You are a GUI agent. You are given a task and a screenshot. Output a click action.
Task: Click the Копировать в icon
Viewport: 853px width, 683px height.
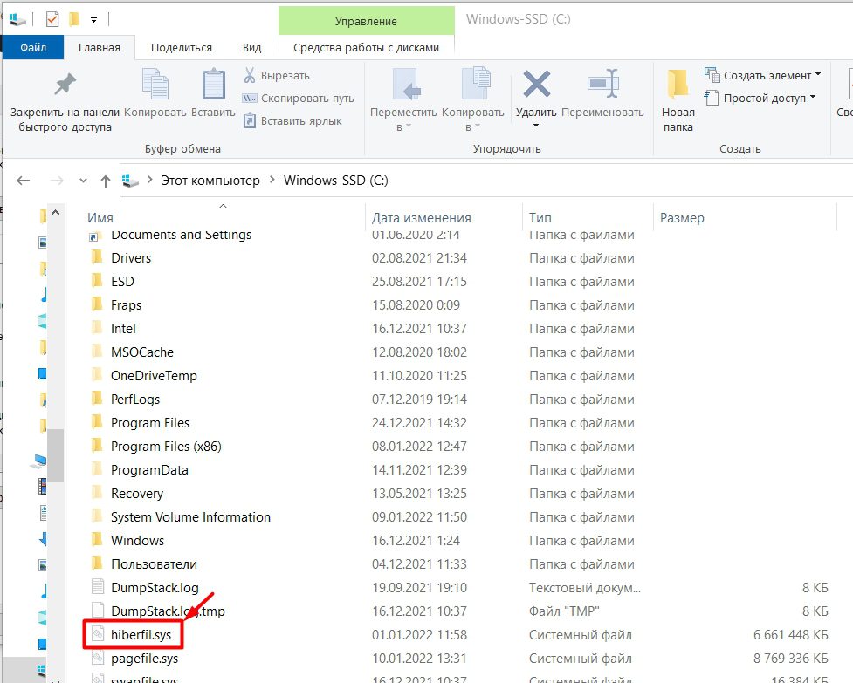tap(476, 85)
